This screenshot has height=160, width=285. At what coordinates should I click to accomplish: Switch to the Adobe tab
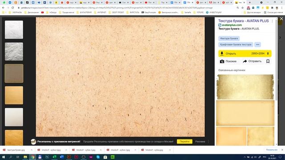pyautogui.click(x=214, y=3)
